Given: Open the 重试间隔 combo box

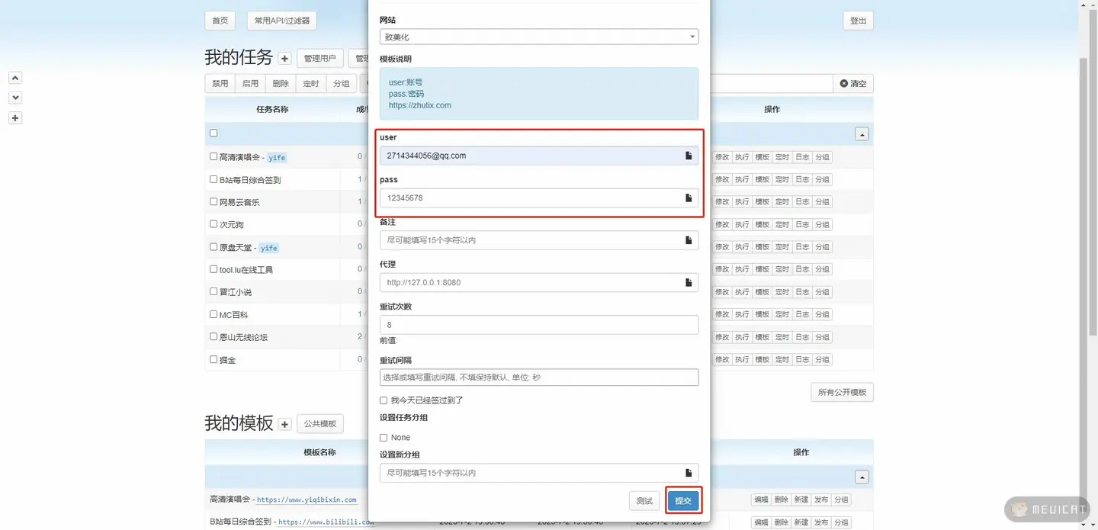Looking at the screenshot, I should 539,377.
